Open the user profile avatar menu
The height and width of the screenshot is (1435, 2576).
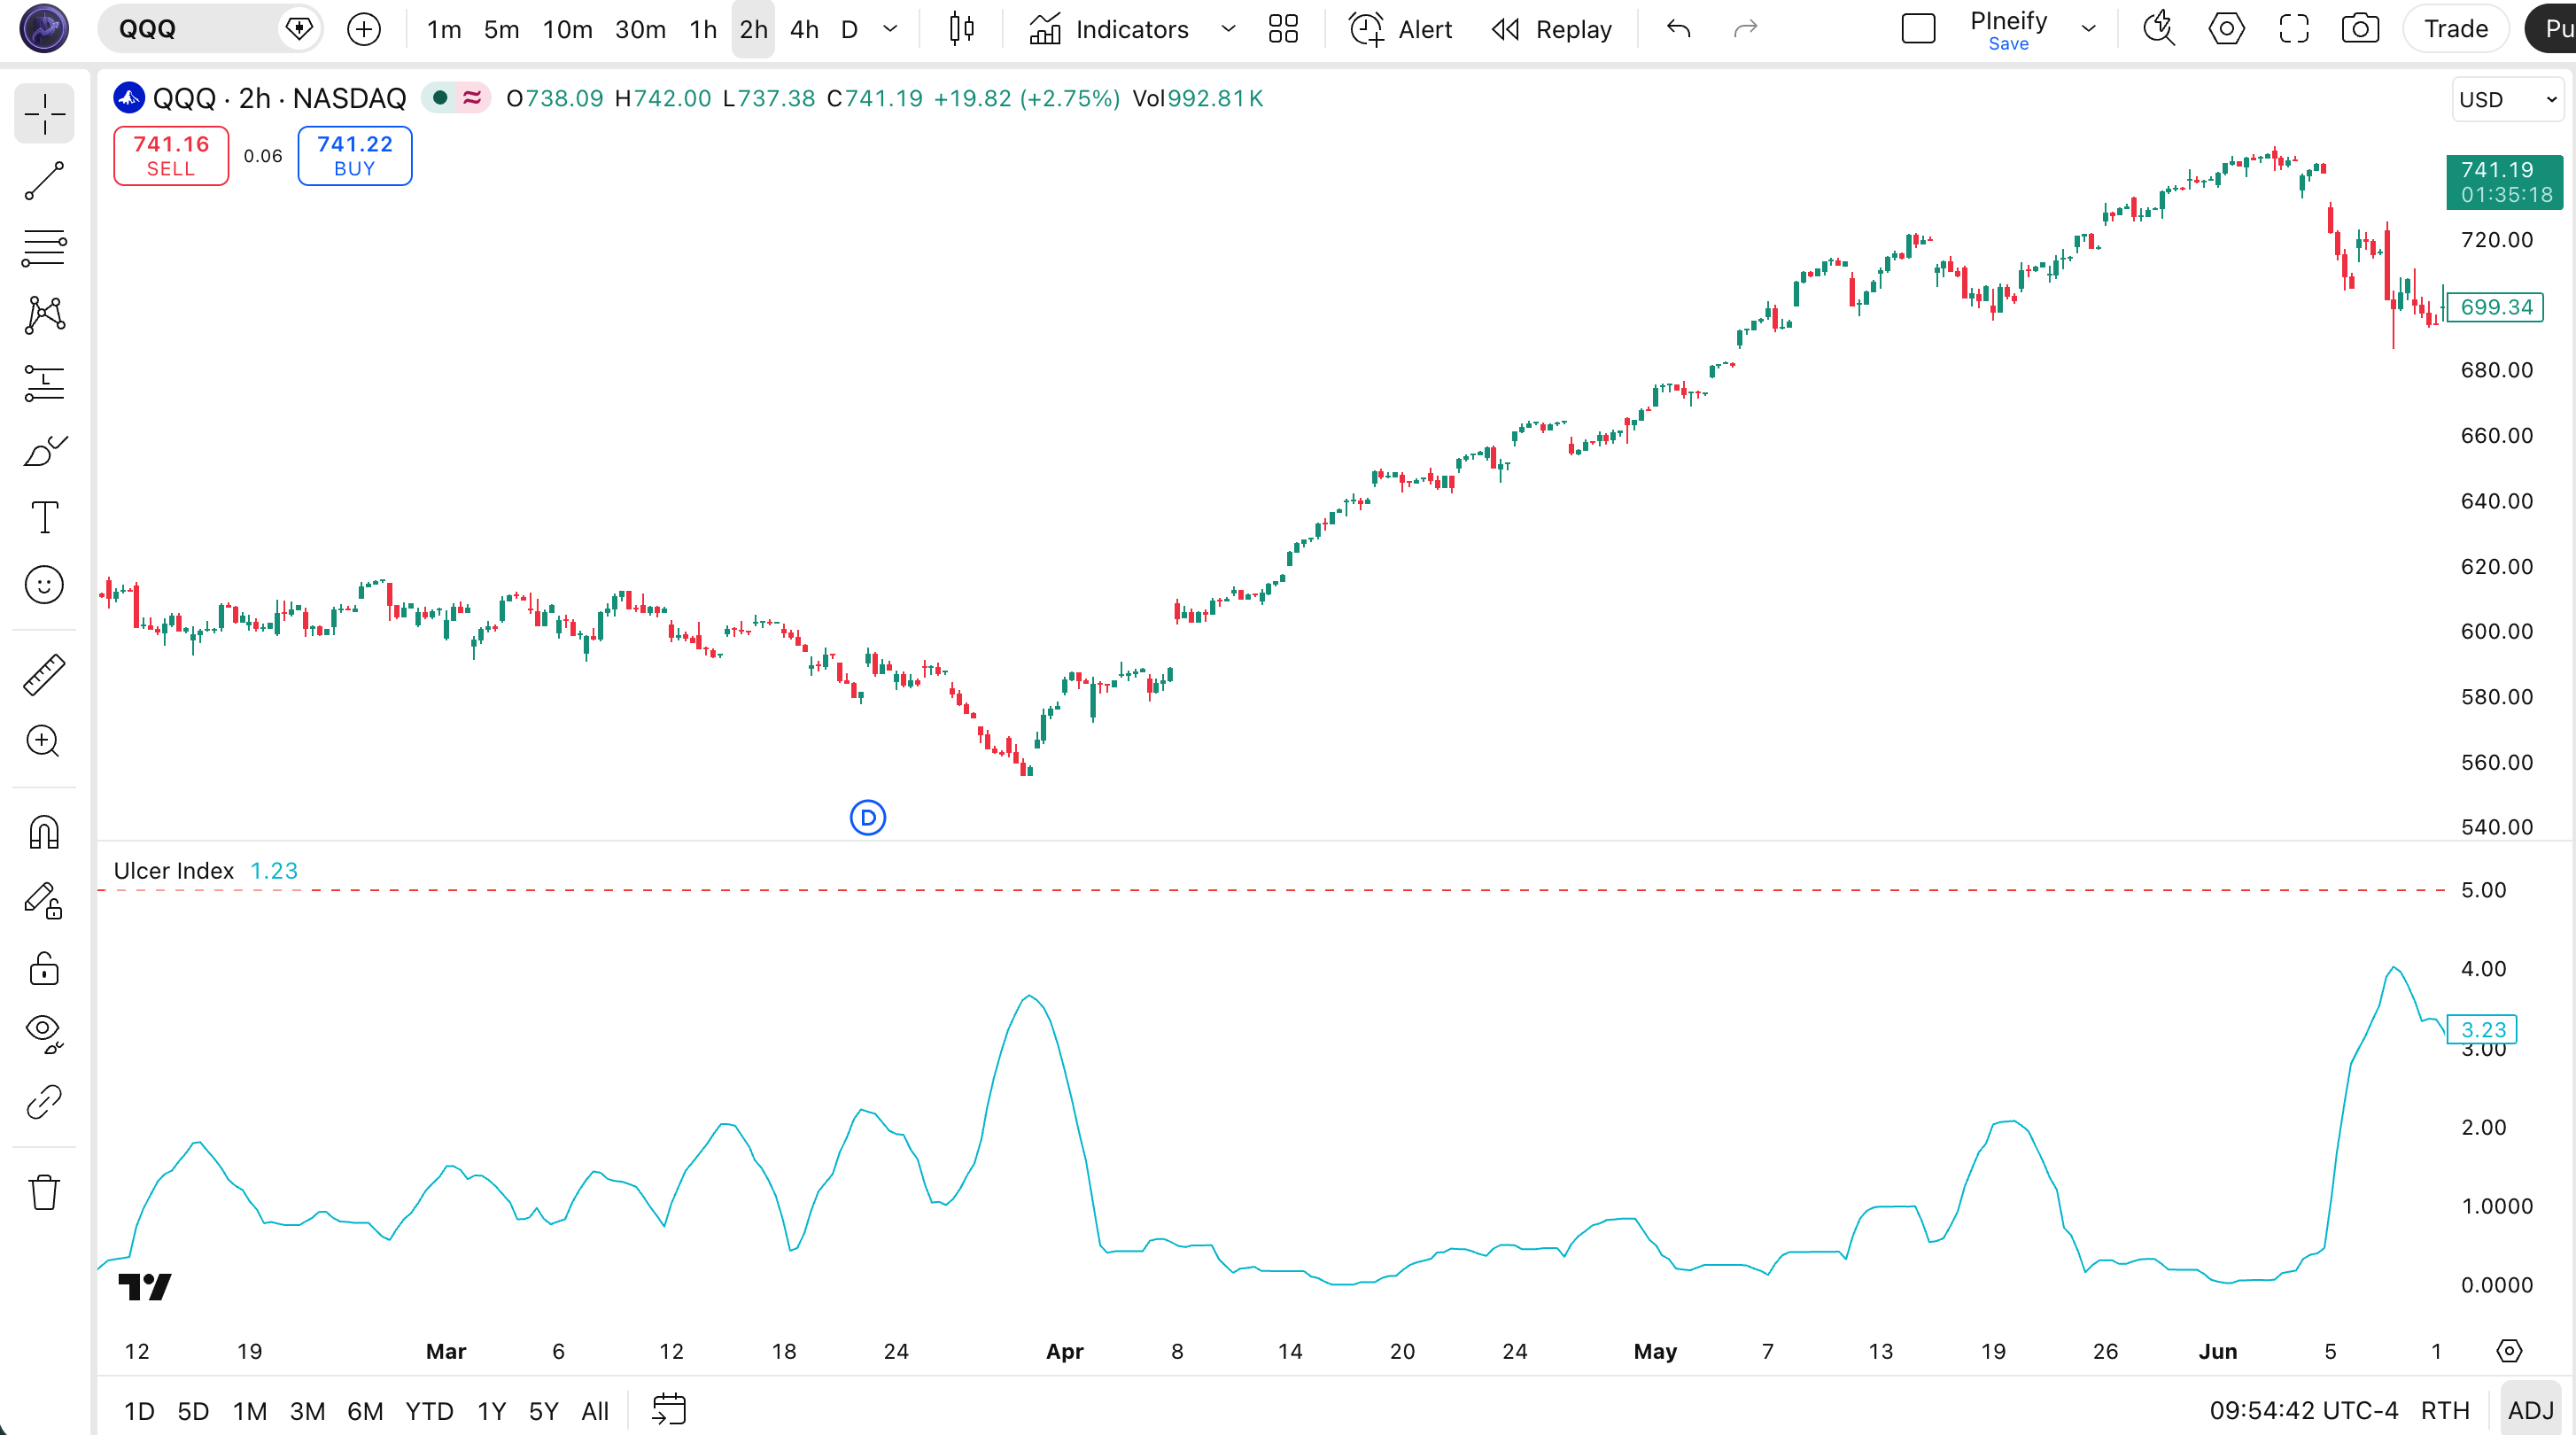tap(44, 29)
